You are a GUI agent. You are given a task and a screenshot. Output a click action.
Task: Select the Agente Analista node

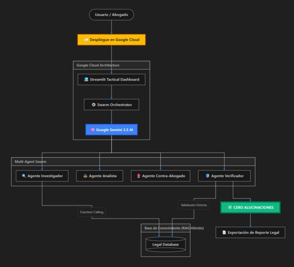100,176
